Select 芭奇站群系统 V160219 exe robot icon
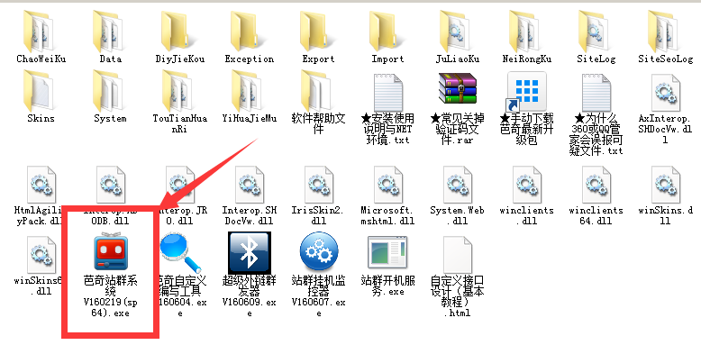Image resolution: width=701 pixels, height=345 pixels. pos(111,252)
